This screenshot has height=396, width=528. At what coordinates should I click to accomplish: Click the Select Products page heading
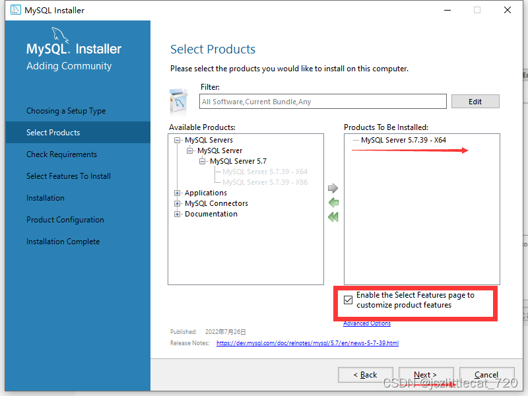[x=213, y=49]
